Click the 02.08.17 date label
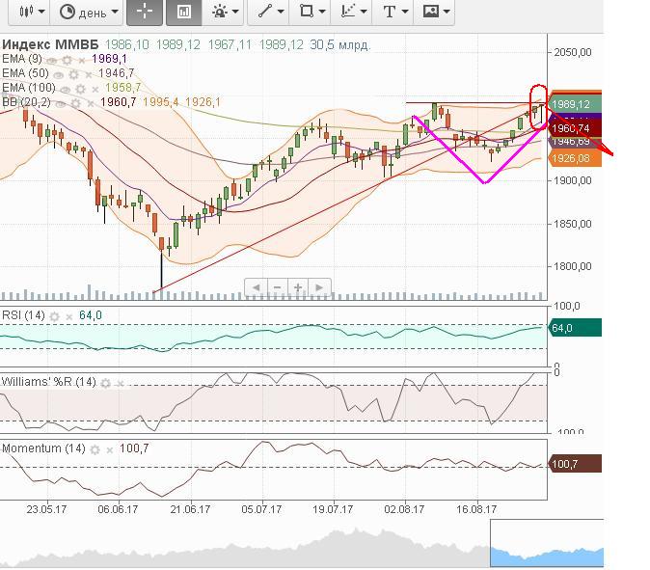 (405, 509)
